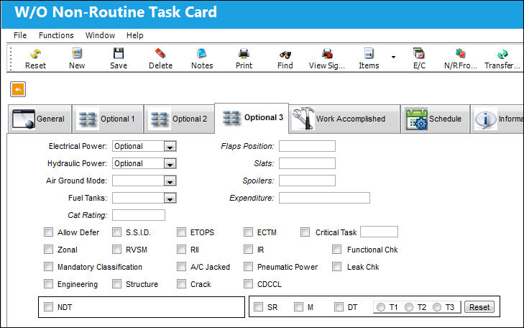Check the ETOPS checkbox
Viewport: 524px width, 328px height.
click(x=181, y=232)
